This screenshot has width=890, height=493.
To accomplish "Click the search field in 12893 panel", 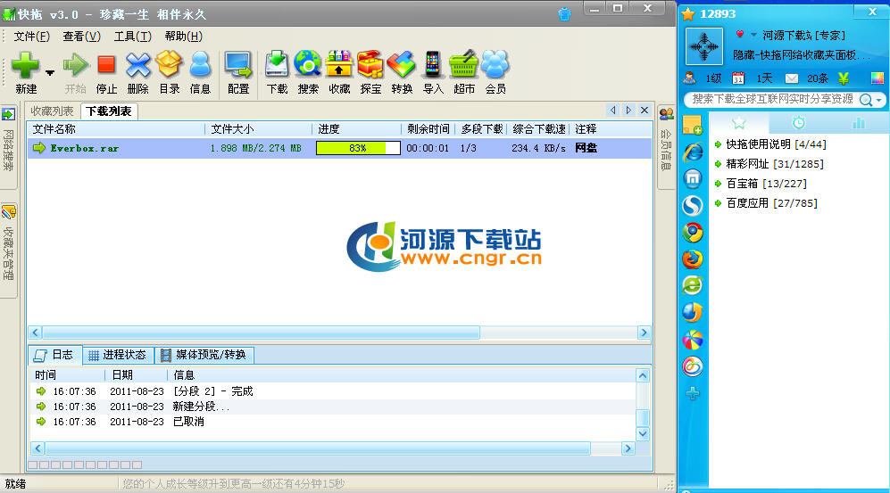I will coord(772,99).
